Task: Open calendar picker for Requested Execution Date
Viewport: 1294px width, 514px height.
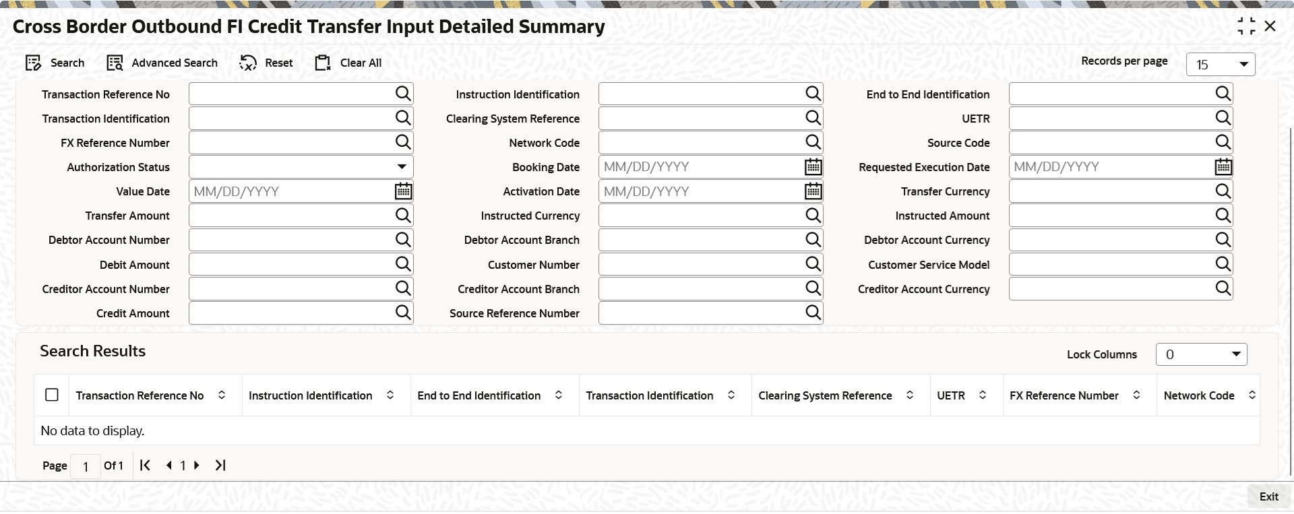Action: click(1223, 166)
